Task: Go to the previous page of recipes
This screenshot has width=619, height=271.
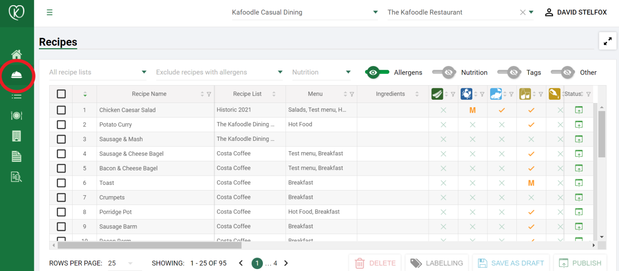Action: (x=241, y=264)
